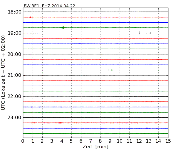Click x-axis tick label 0

tap(23, 141)
